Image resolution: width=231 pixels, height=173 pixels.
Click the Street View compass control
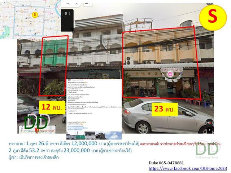209,123
